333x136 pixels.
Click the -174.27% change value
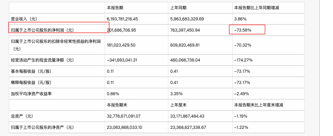pyautogui.click(x=243, y=60)
